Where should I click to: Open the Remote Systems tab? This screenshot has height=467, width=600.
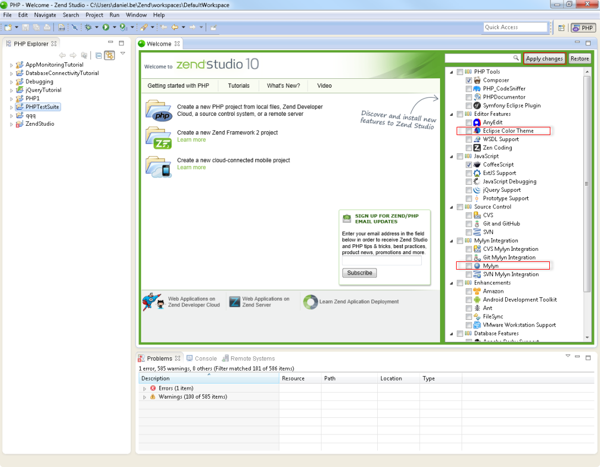(x=249, y=358)
